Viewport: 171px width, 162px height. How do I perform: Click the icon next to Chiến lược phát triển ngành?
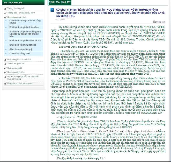coord(5,83)
